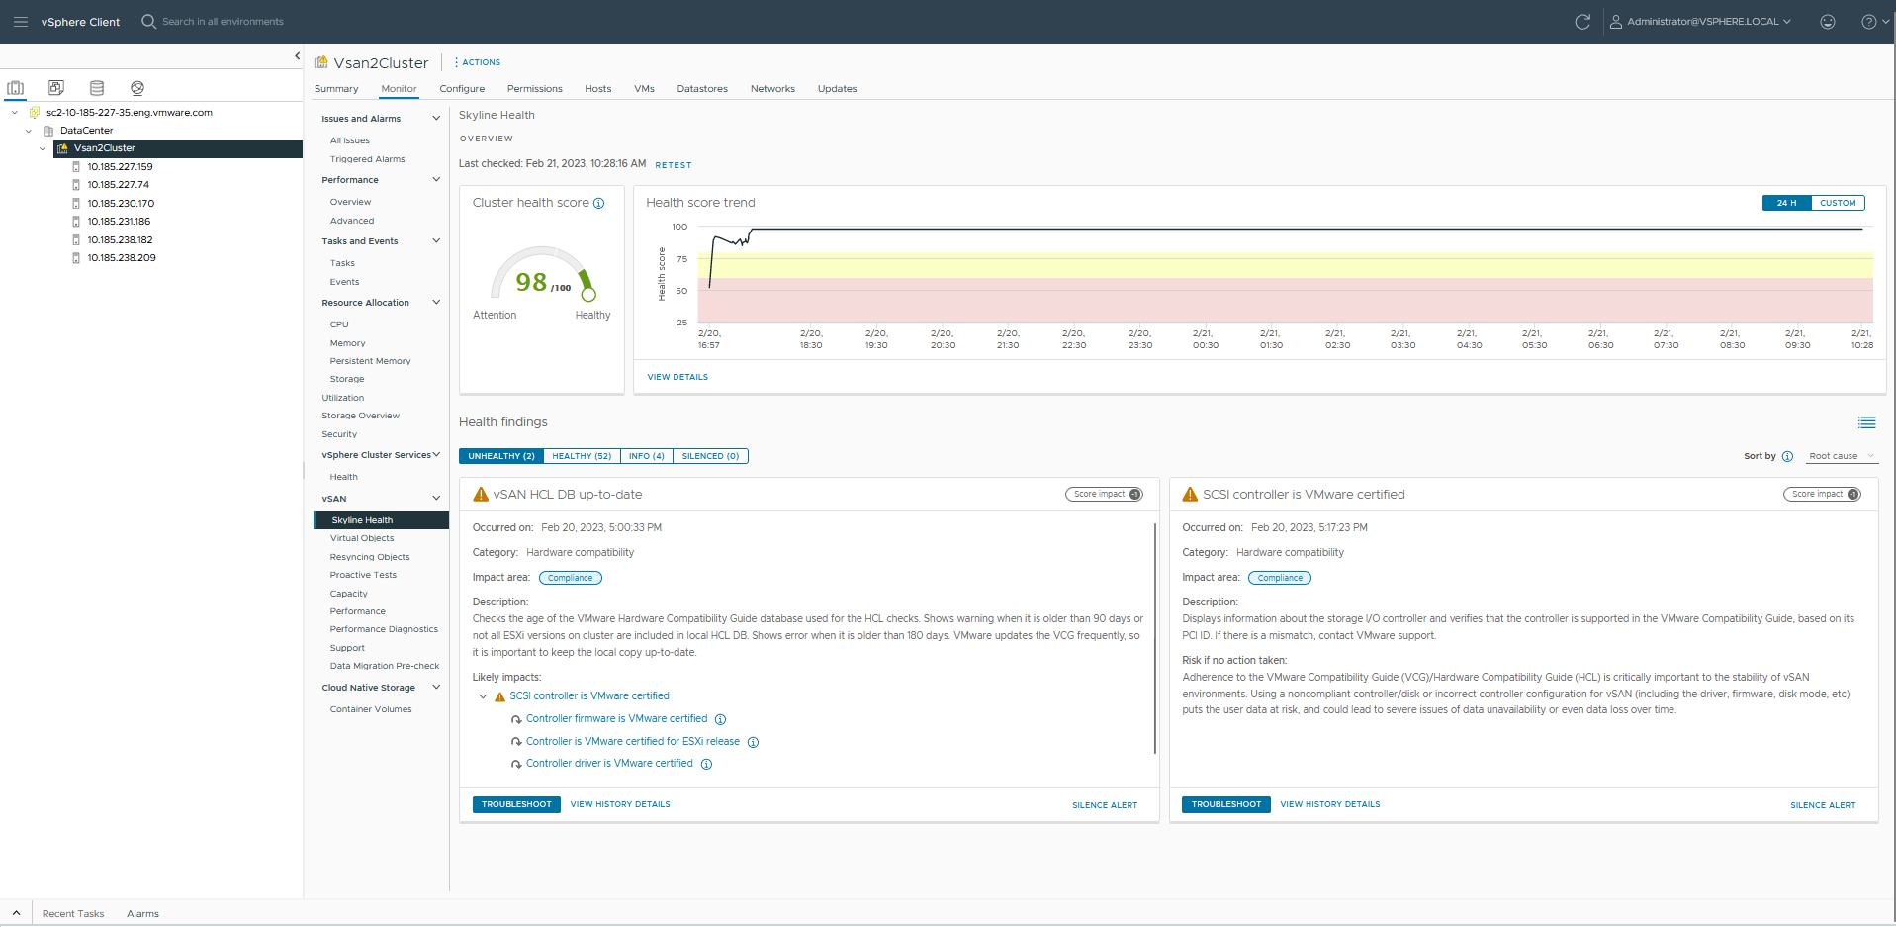1896x927 pixels.
Task: Filter findings by HEALTHY (52)
Action: click(582, 456)
